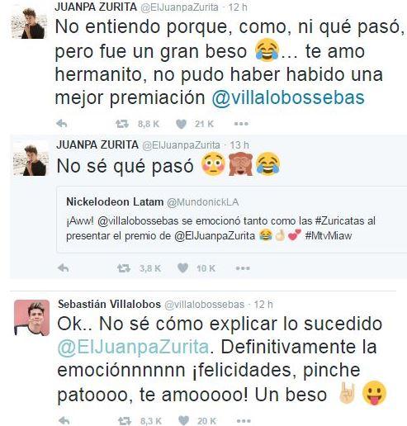Open more options on the first tweet
Screen dimensions: 407x426
(241, 124)
